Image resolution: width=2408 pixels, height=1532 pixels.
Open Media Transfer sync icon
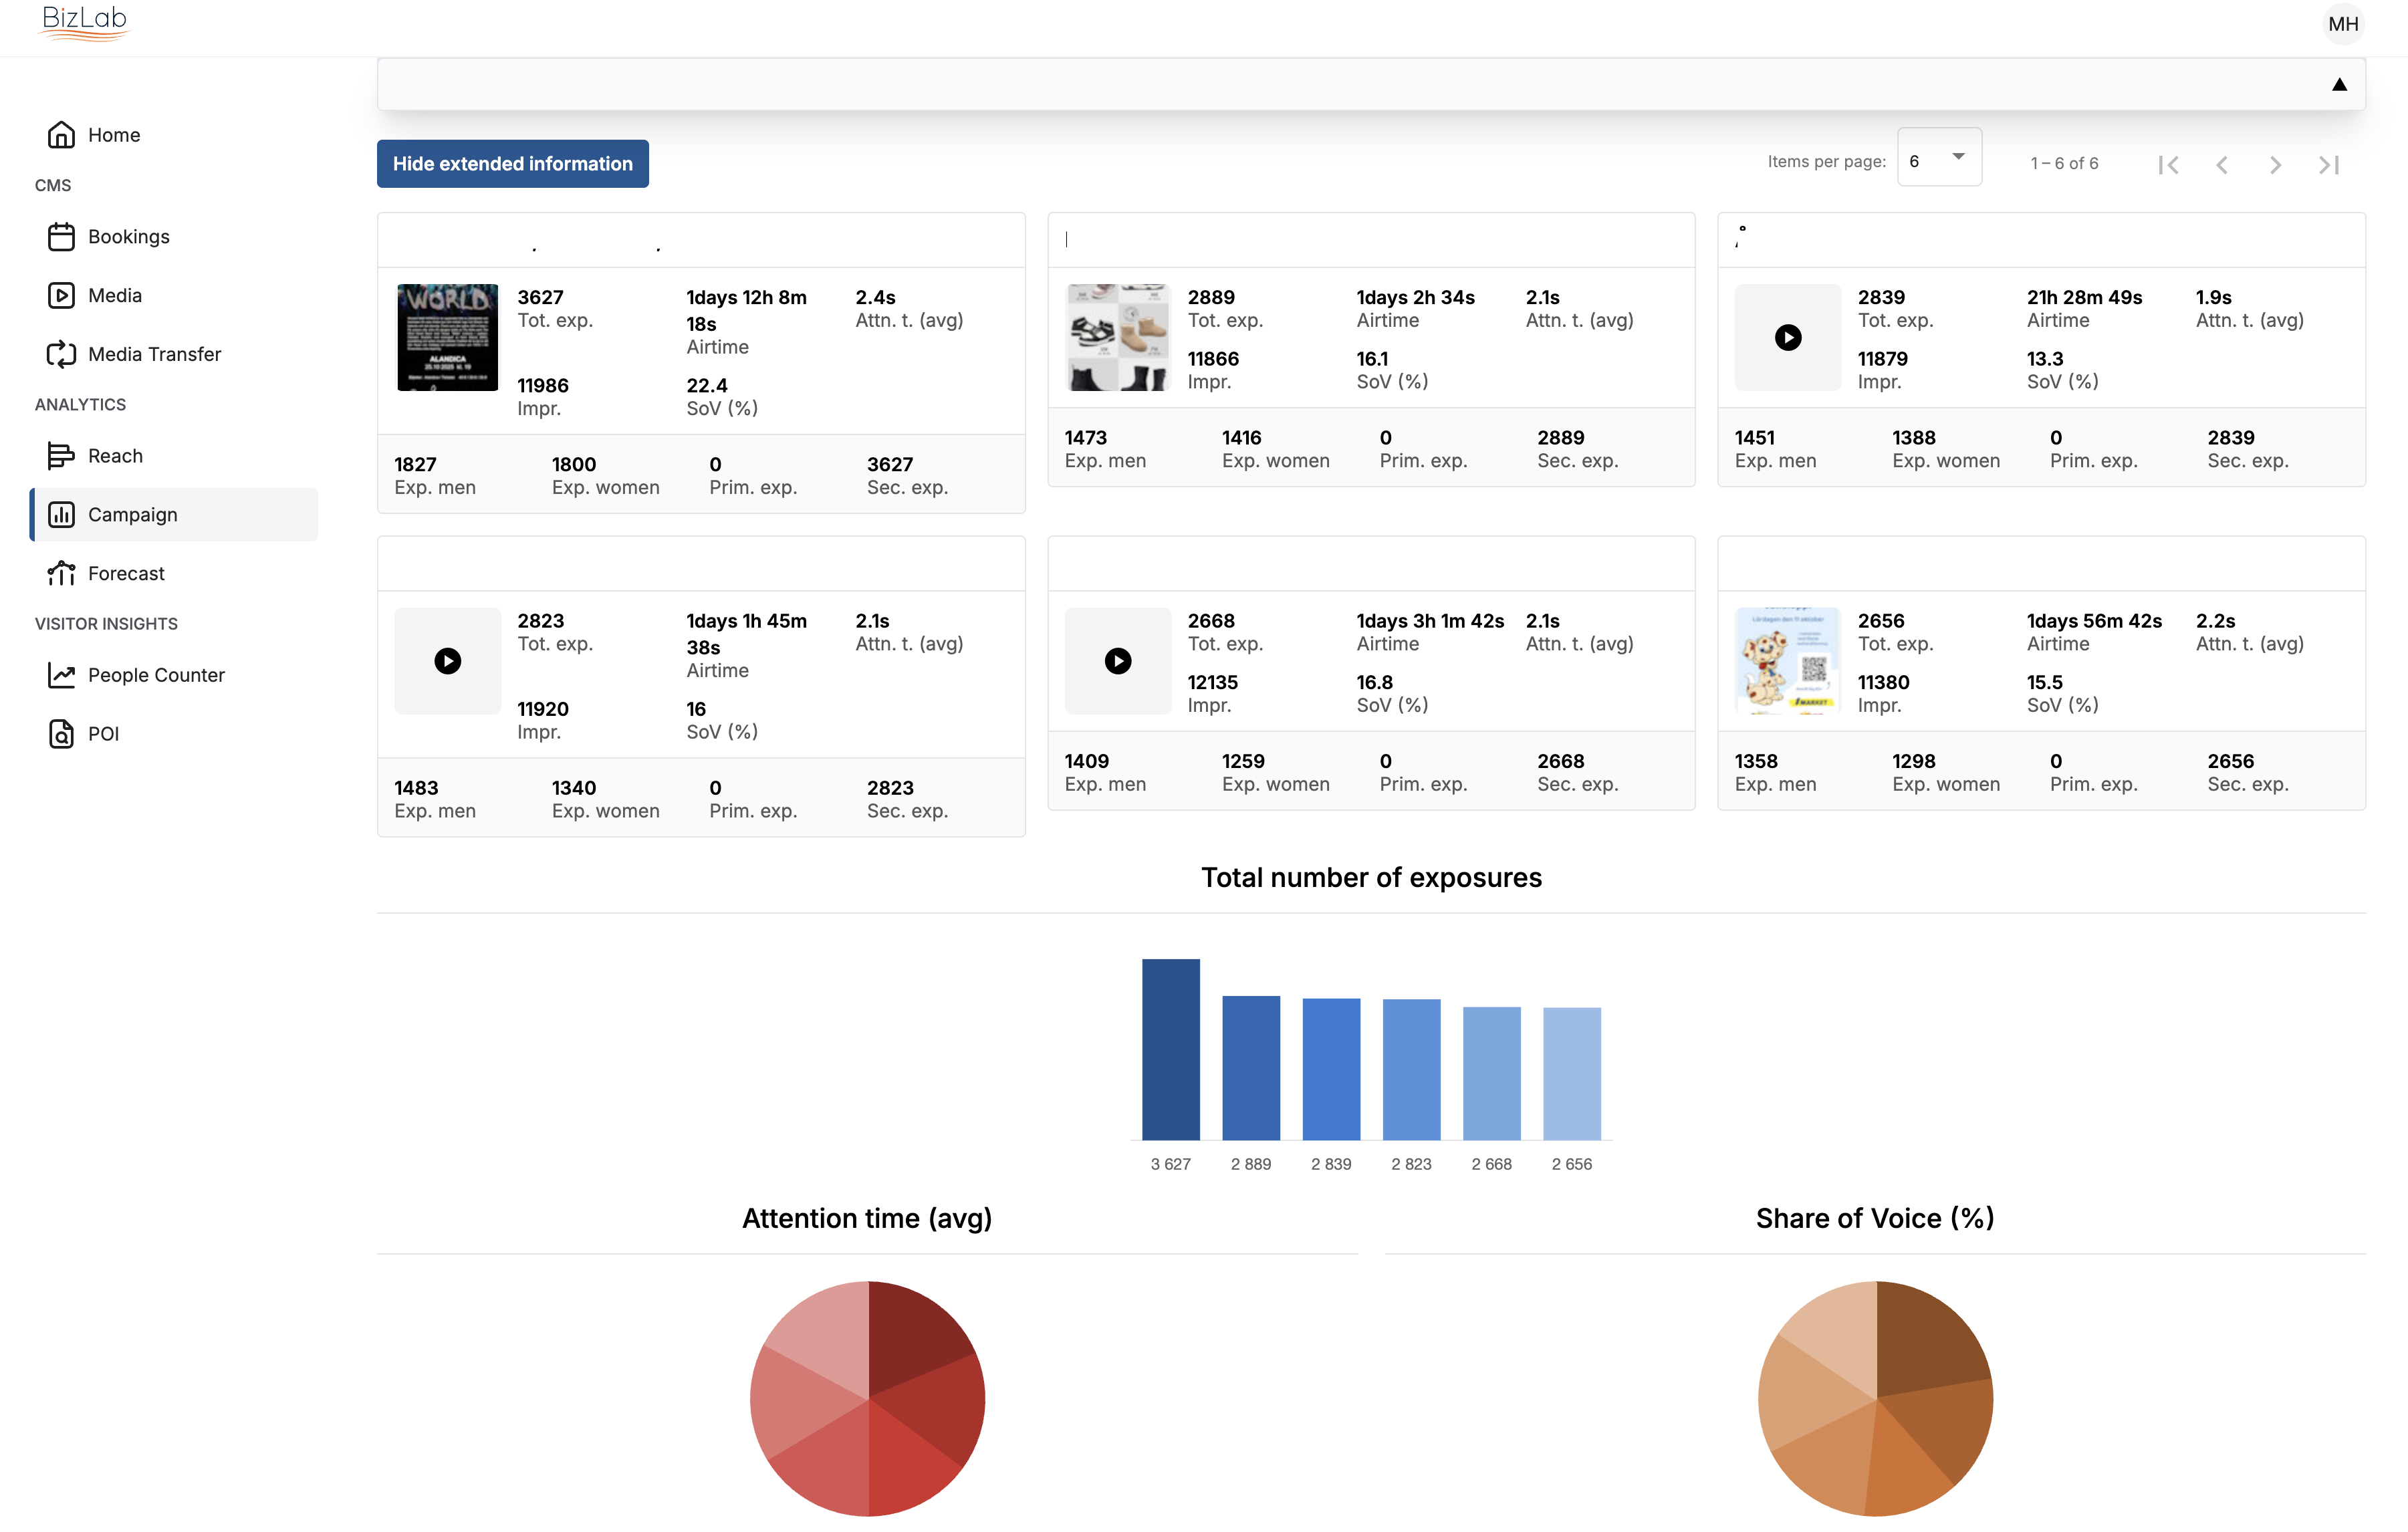(61, 354)
